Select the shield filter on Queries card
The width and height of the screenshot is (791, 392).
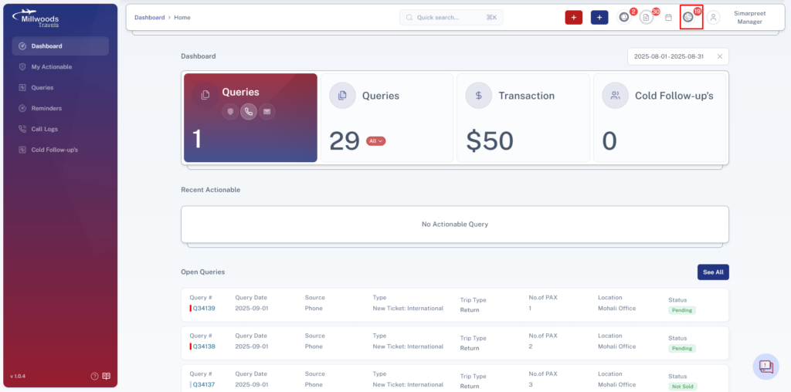(x=230, y=111)
